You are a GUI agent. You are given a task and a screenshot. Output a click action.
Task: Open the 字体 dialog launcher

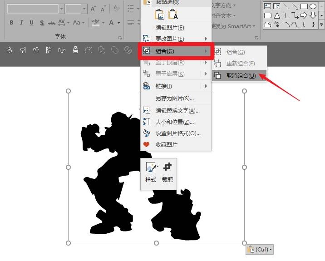120,38
